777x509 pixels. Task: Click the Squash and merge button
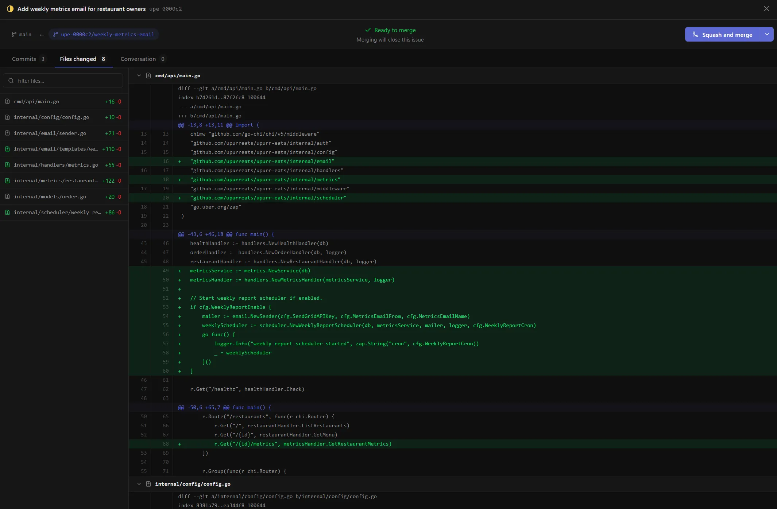click(x=722, y=35)
